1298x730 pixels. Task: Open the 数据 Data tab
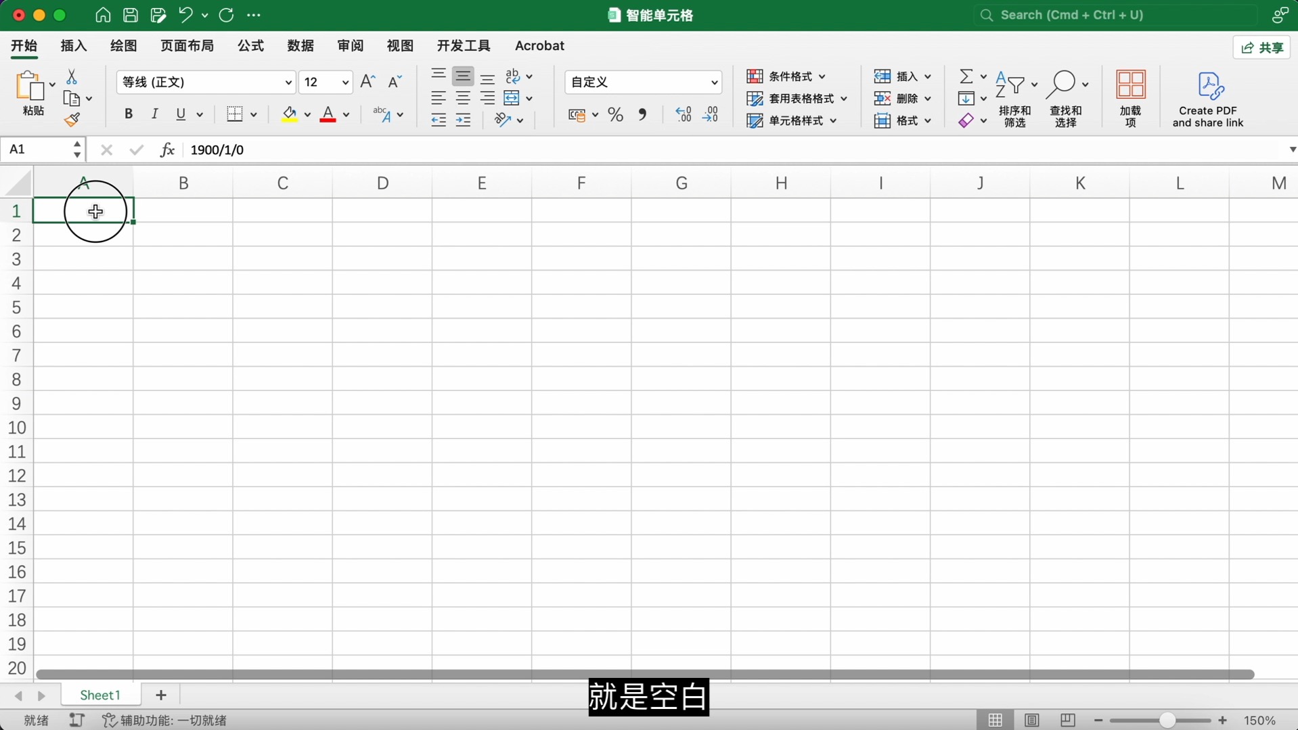tap(300, 45)
